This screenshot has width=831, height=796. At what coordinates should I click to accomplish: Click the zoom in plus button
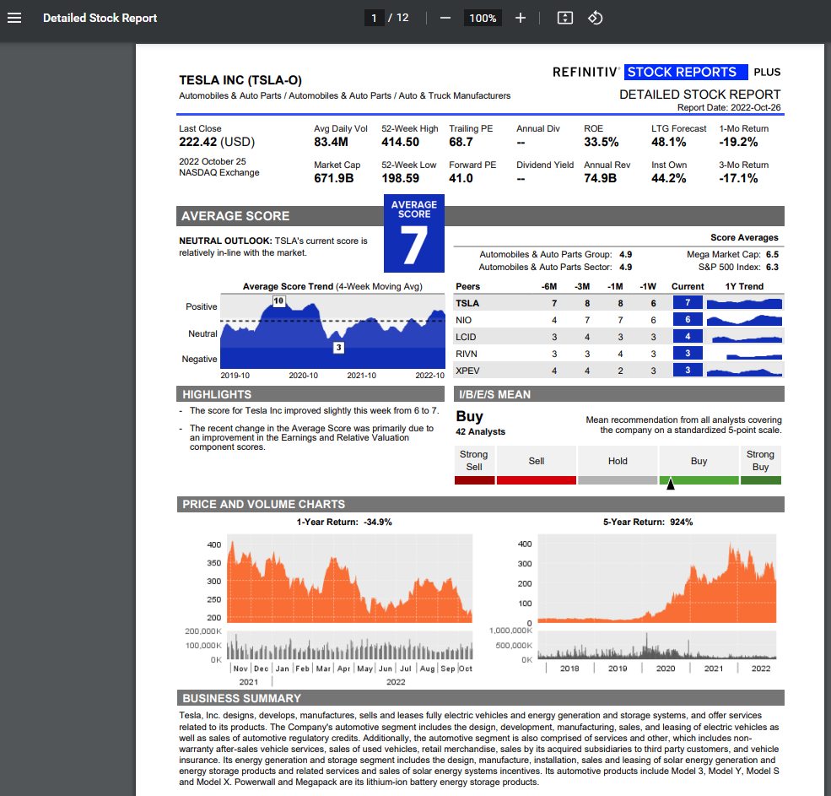521,18
